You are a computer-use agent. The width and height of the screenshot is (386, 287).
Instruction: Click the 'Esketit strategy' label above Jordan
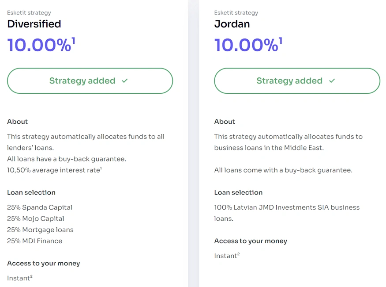(x=236, y=13)
